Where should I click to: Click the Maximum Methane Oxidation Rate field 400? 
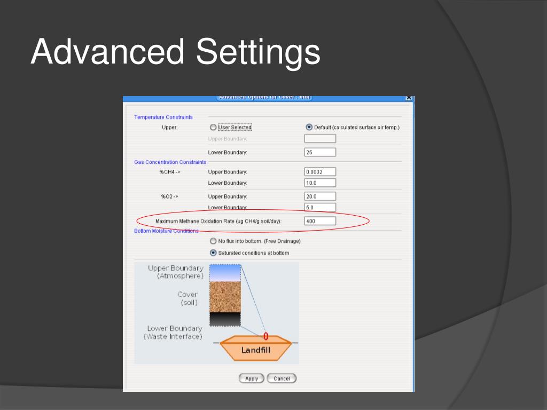point(320,221)
